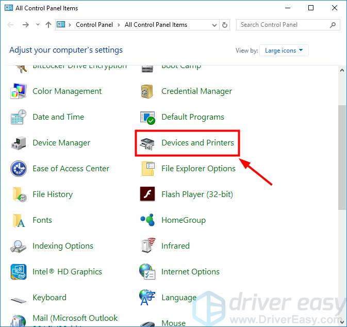Select All Control Panel Items breadcrumb
Screen dimensions: 347x327
tap(156, 25)
